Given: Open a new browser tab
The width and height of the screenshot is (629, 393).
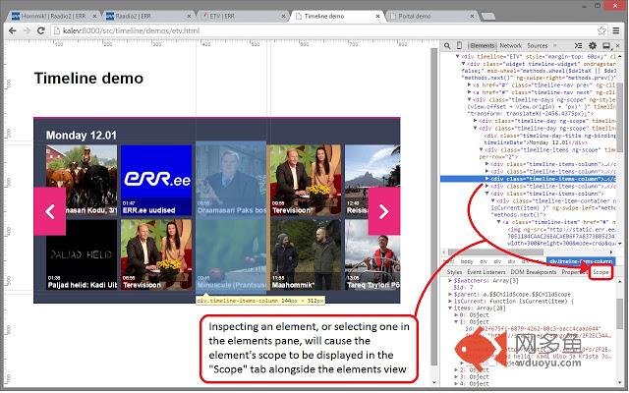Looking at the screenshot, I should (x=487, y=17).
